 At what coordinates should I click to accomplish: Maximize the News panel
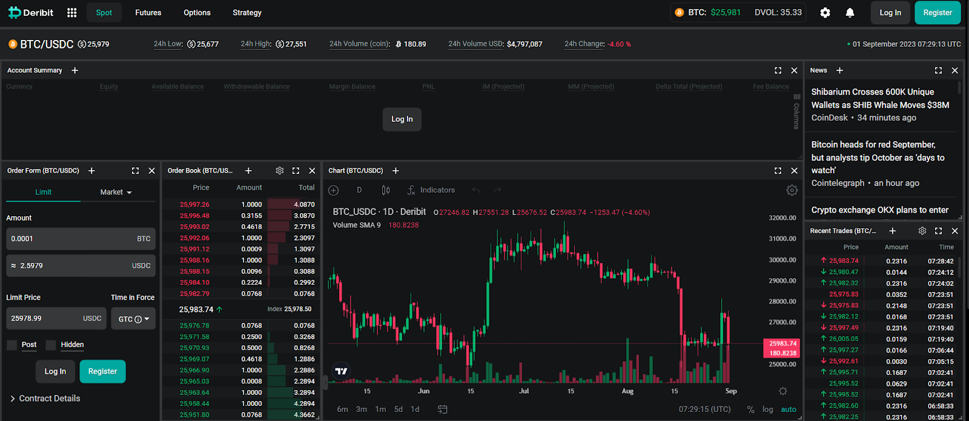tap(938, 70)
